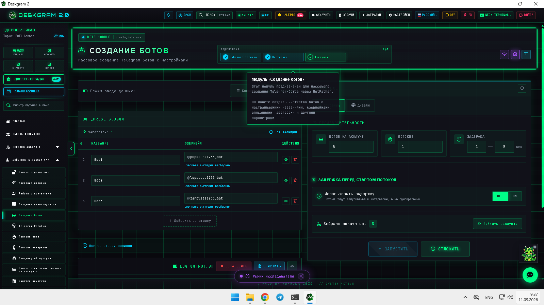Click the Работа с контактами icon
The width and height of the screenshot is (544, 305).
(x=14, y=193)
